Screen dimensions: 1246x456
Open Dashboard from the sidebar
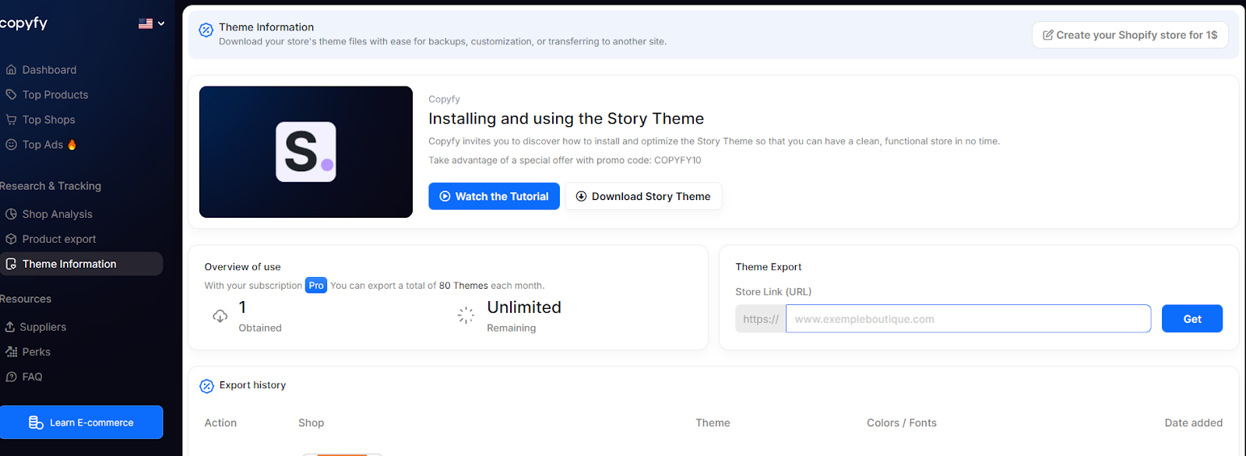(49, 70)
